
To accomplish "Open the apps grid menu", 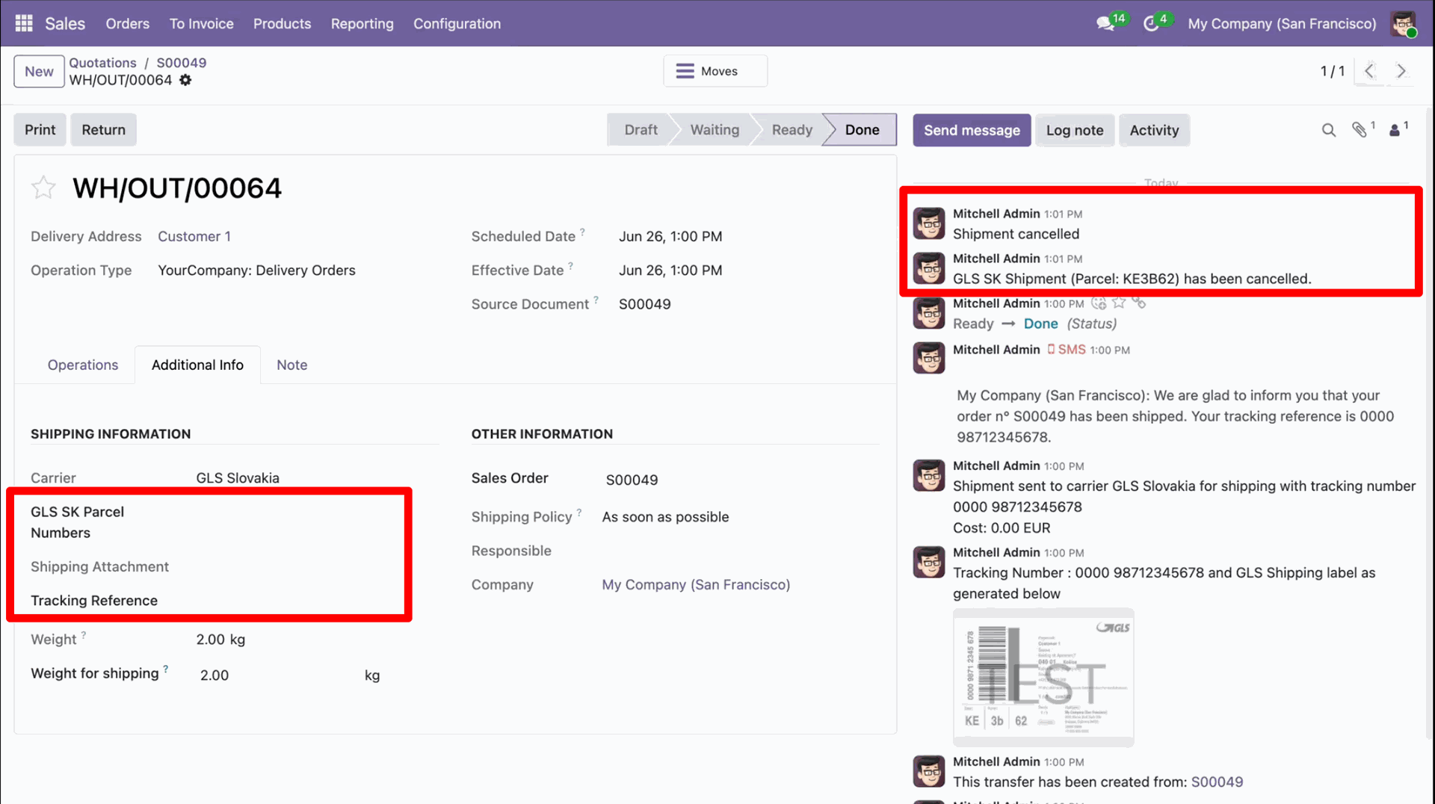I will click(x=24, y=23).
